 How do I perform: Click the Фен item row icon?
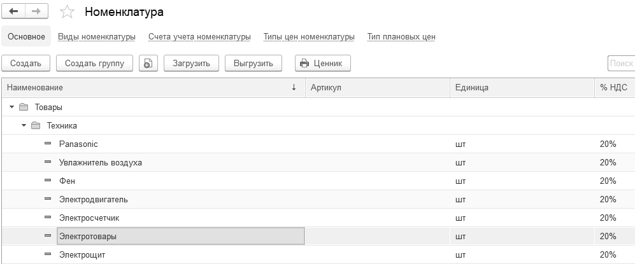pos(48,181)
